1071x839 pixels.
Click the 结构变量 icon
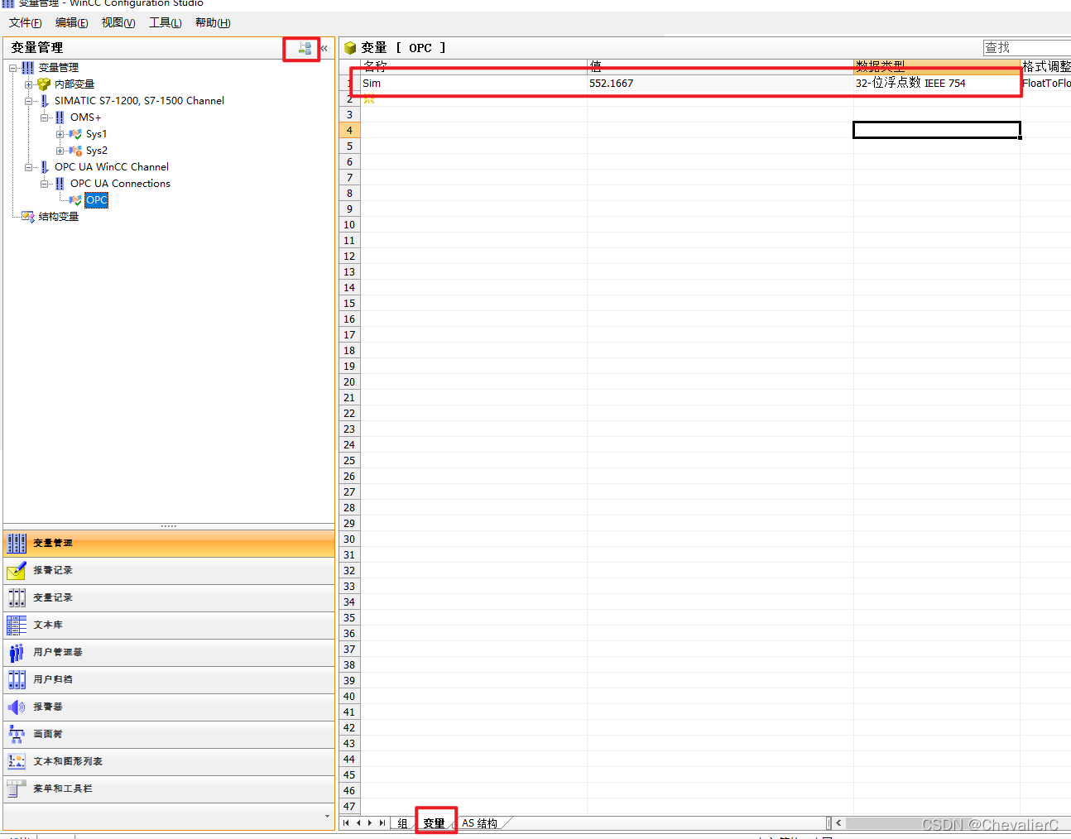(28, 217)
